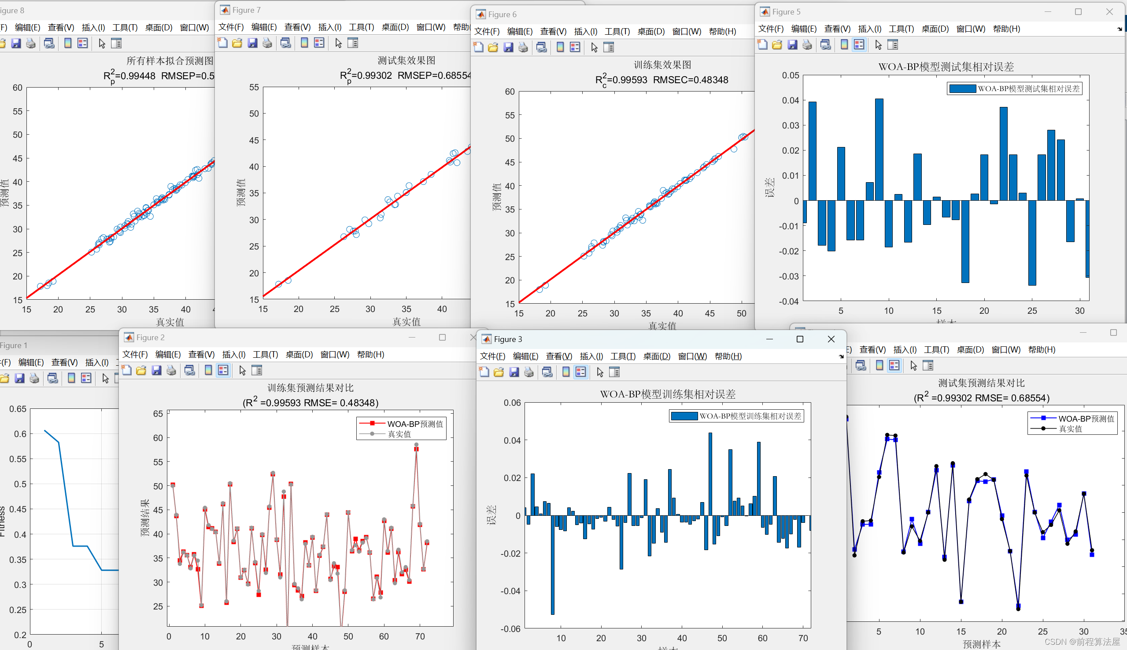Open 帮助(H) menu in Figure 3

pos(728,356)
